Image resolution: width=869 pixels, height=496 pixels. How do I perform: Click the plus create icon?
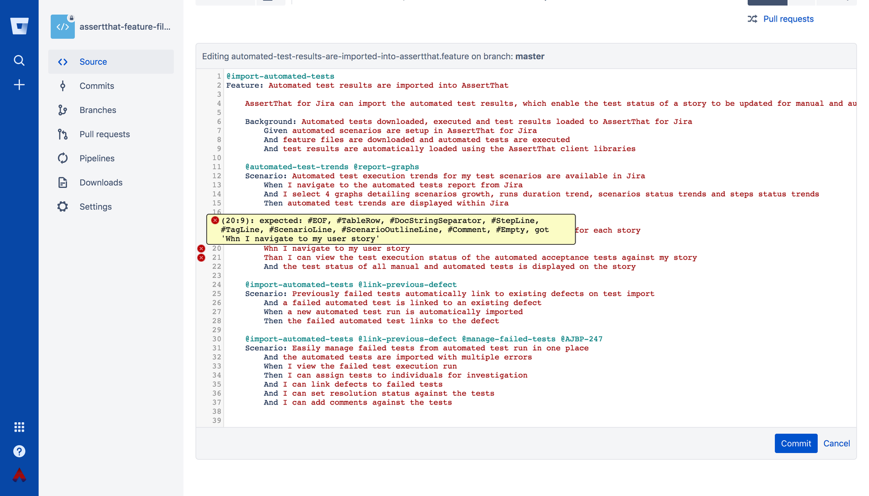(19, 85)
